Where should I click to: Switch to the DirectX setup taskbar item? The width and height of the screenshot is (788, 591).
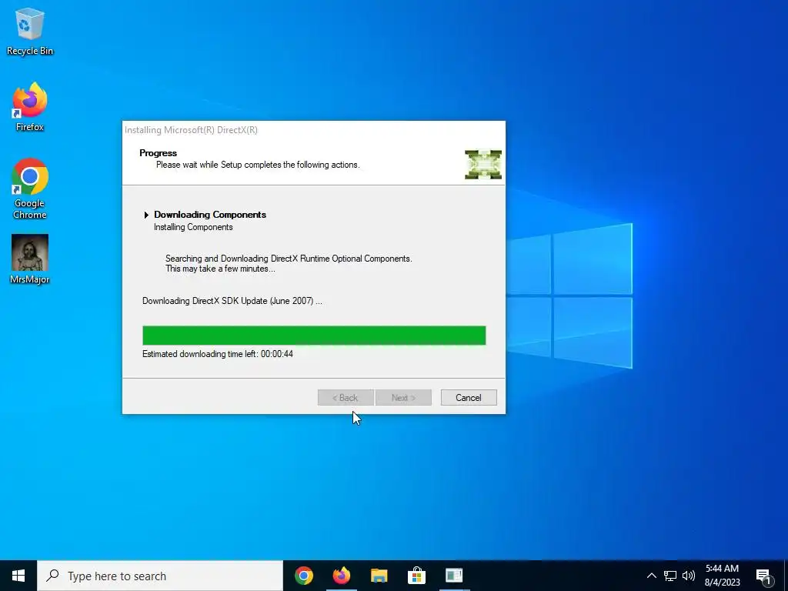[x=454, y=576]
